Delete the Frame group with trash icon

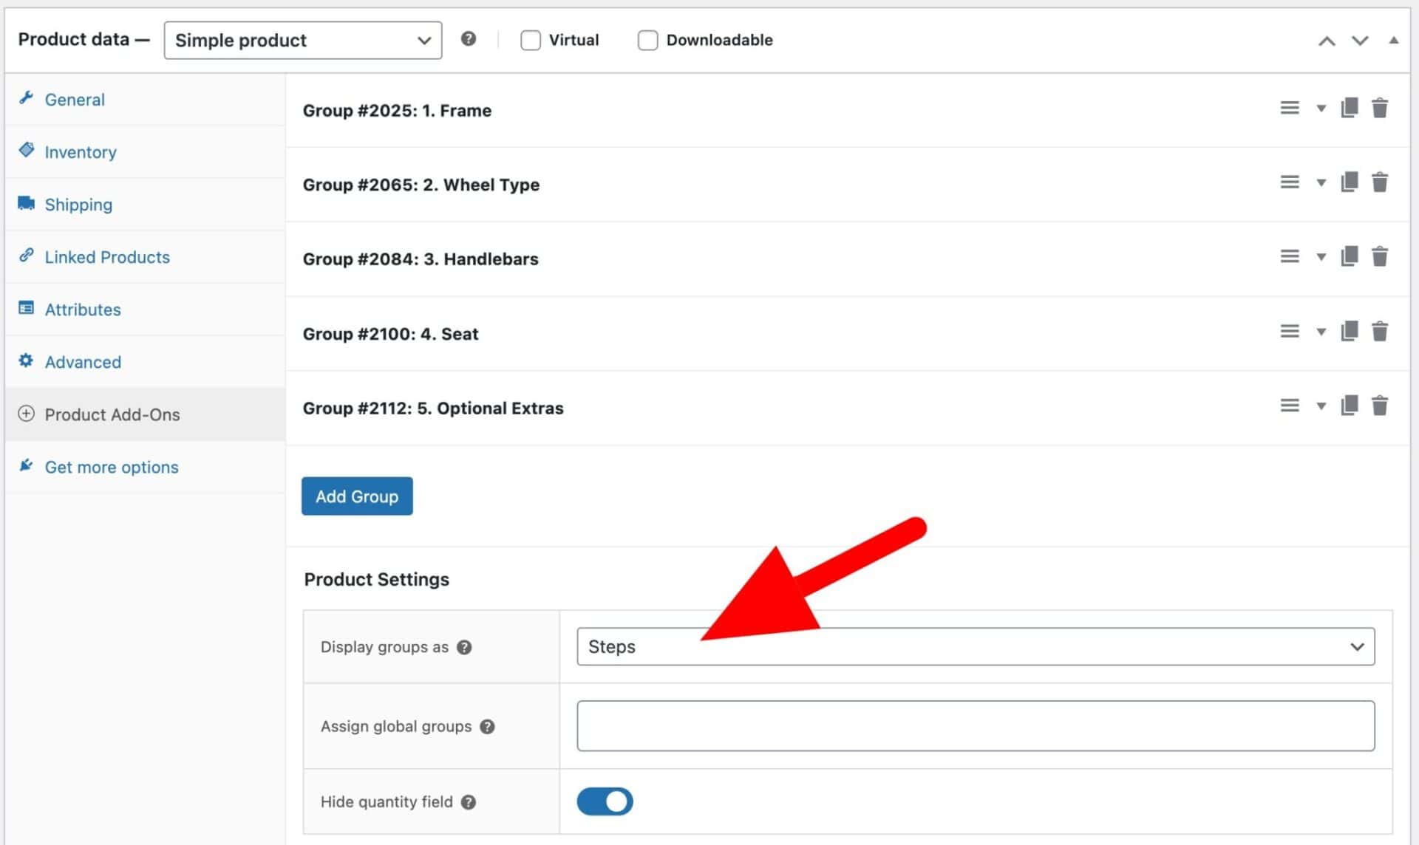coord(1379,109)
